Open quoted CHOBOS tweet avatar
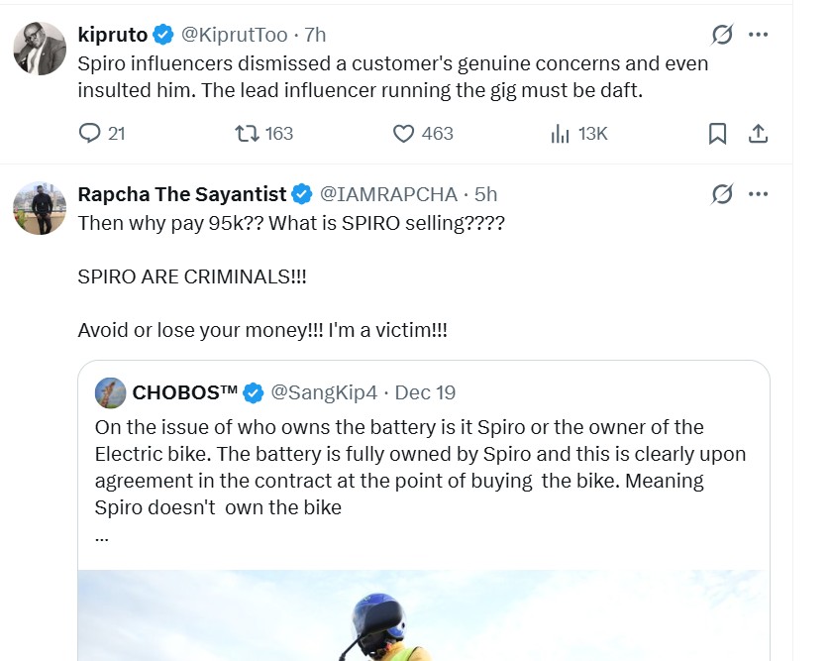Screen dimensions: 830x661 [110, 392]
